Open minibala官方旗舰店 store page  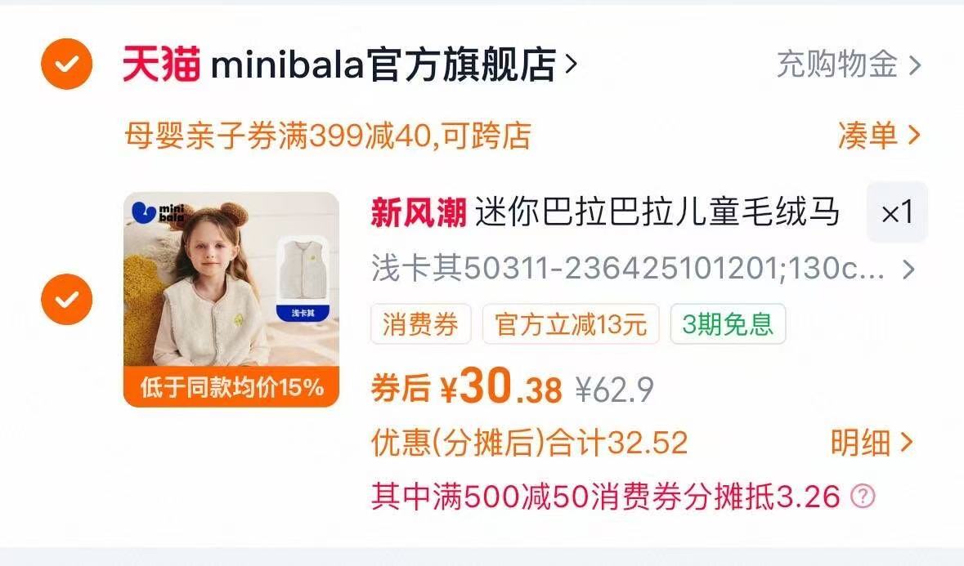[x=383, y=64]
